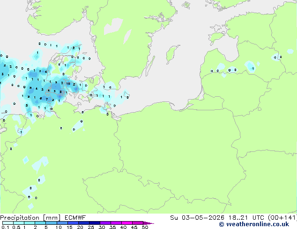Click the 30–35 mm purple legend swatch
This screenshot has width=297, height=229.
(x=105, y=223)
